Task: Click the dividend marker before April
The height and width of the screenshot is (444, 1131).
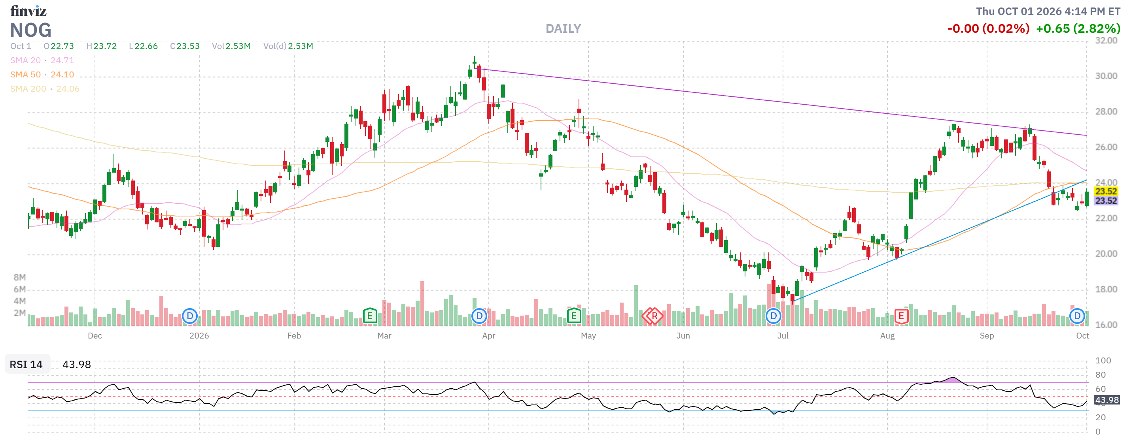Action: 479,316
